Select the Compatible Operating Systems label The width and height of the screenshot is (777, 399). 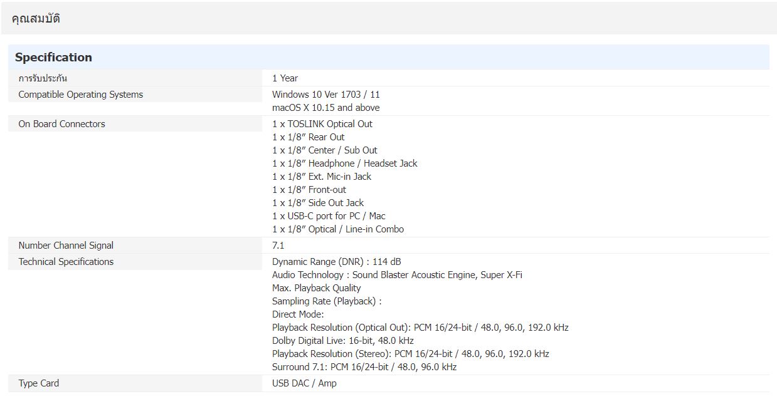pyautogui.click(x=80, y=95)
